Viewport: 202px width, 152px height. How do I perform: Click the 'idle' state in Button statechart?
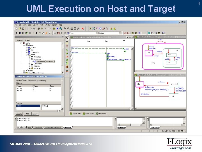[x=139, y=84]
